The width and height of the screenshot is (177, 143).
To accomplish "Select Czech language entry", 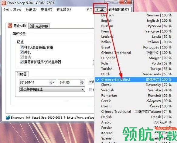I will tap(136, 106).
